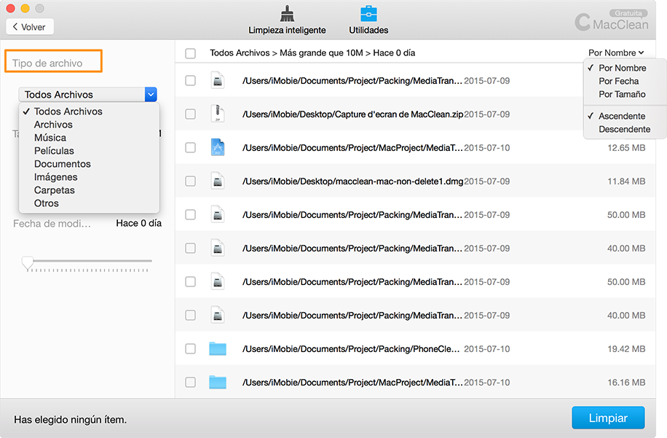667x438 pixels.
Task: Choose Por Tamaño in the sort menu
Action: (622, 94)
